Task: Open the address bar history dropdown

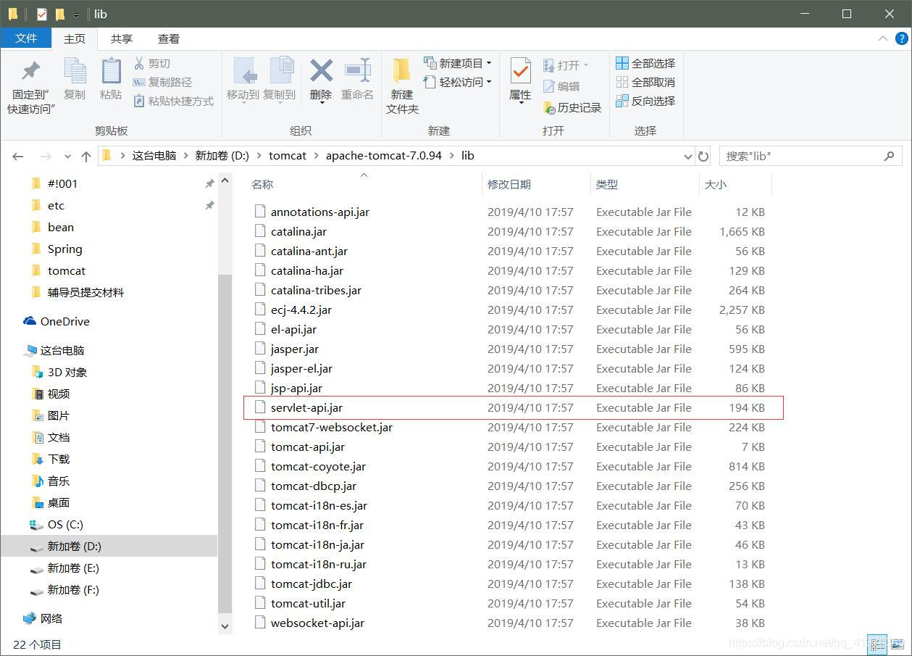Action: (687, 156)
